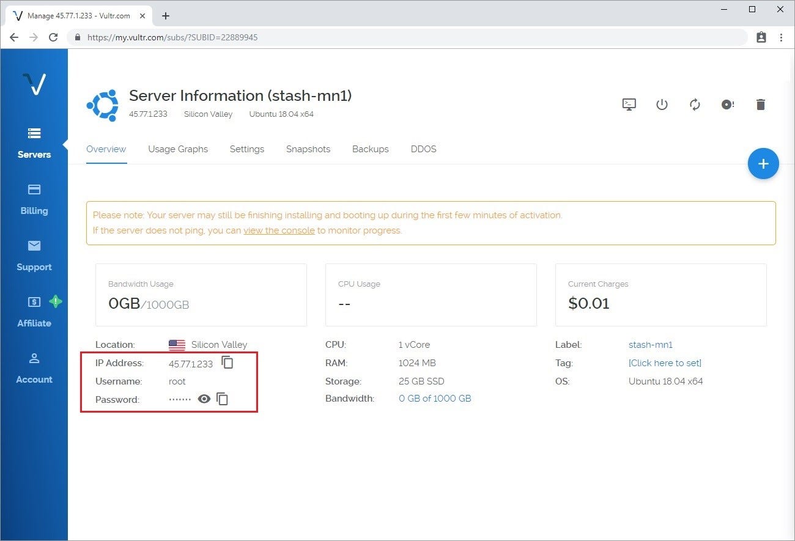
Task: Open the DDOS tab
Action: tap(424, 149)
